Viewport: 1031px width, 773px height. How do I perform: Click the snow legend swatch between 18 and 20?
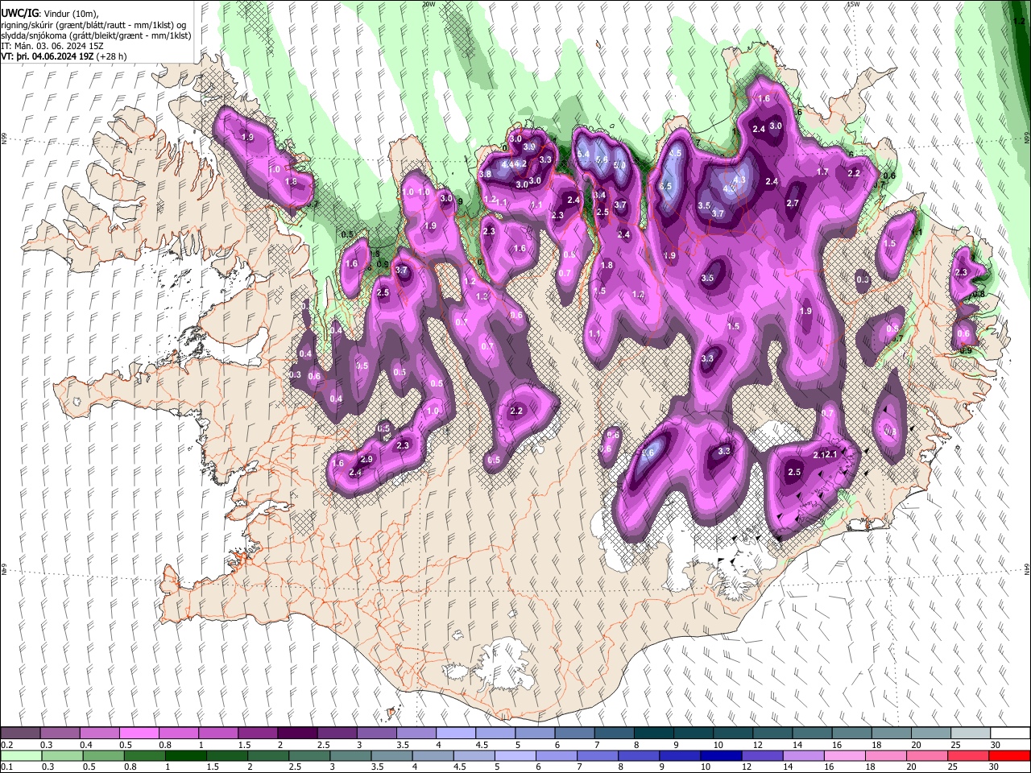890,734
